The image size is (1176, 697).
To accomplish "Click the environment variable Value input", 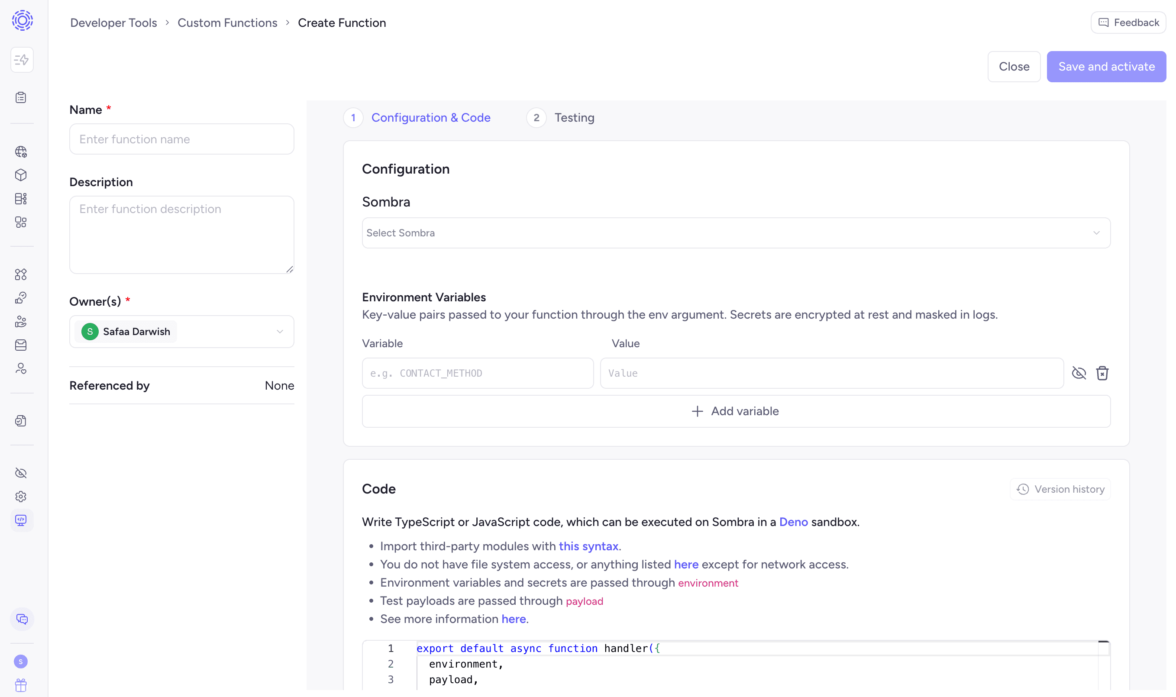I will [832, 373].
